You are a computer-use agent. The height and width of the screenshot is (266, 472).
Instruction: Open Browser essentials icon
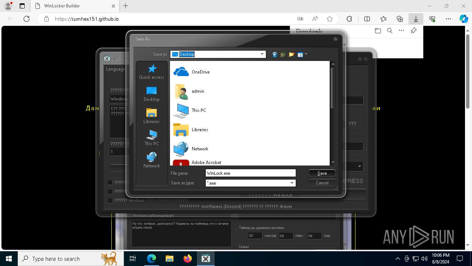[432, 19]
